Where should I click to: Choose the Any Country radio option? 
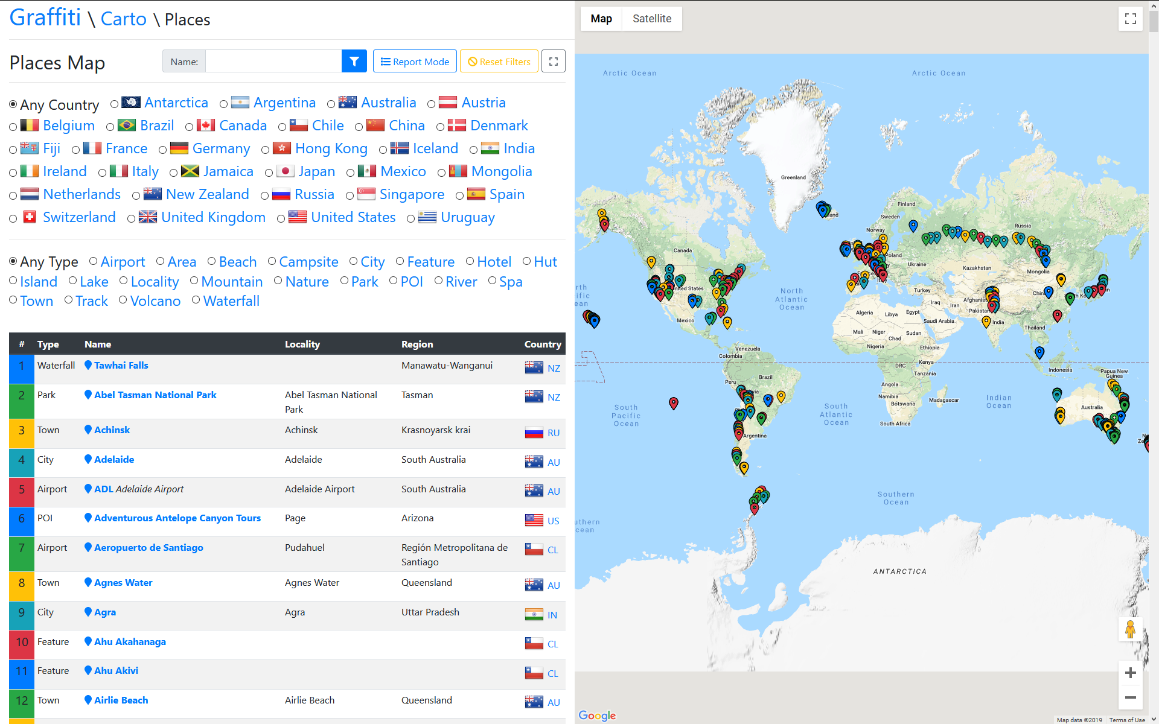13,104
